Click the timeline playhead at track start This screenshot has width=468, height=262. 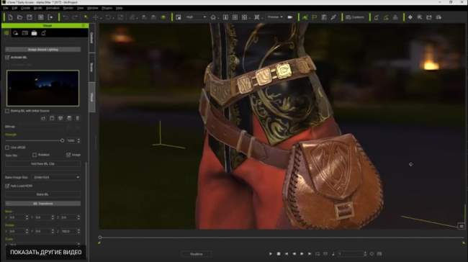pos(100,238)
